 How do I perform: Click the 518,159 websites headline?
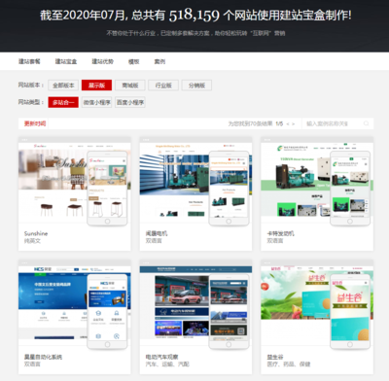click(x=195, y=16)
